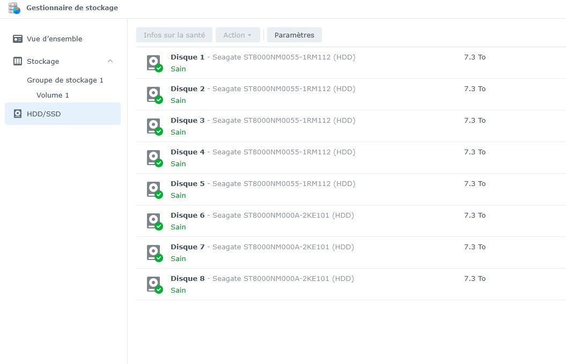Collapse the Stockage section chevron

click(x=111, y=61)
